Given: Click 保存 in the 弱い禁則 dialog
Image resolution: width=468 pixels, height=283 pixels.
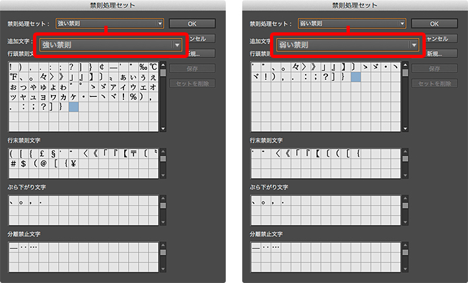Looking at the screenshot, I should tap(434, 69).
